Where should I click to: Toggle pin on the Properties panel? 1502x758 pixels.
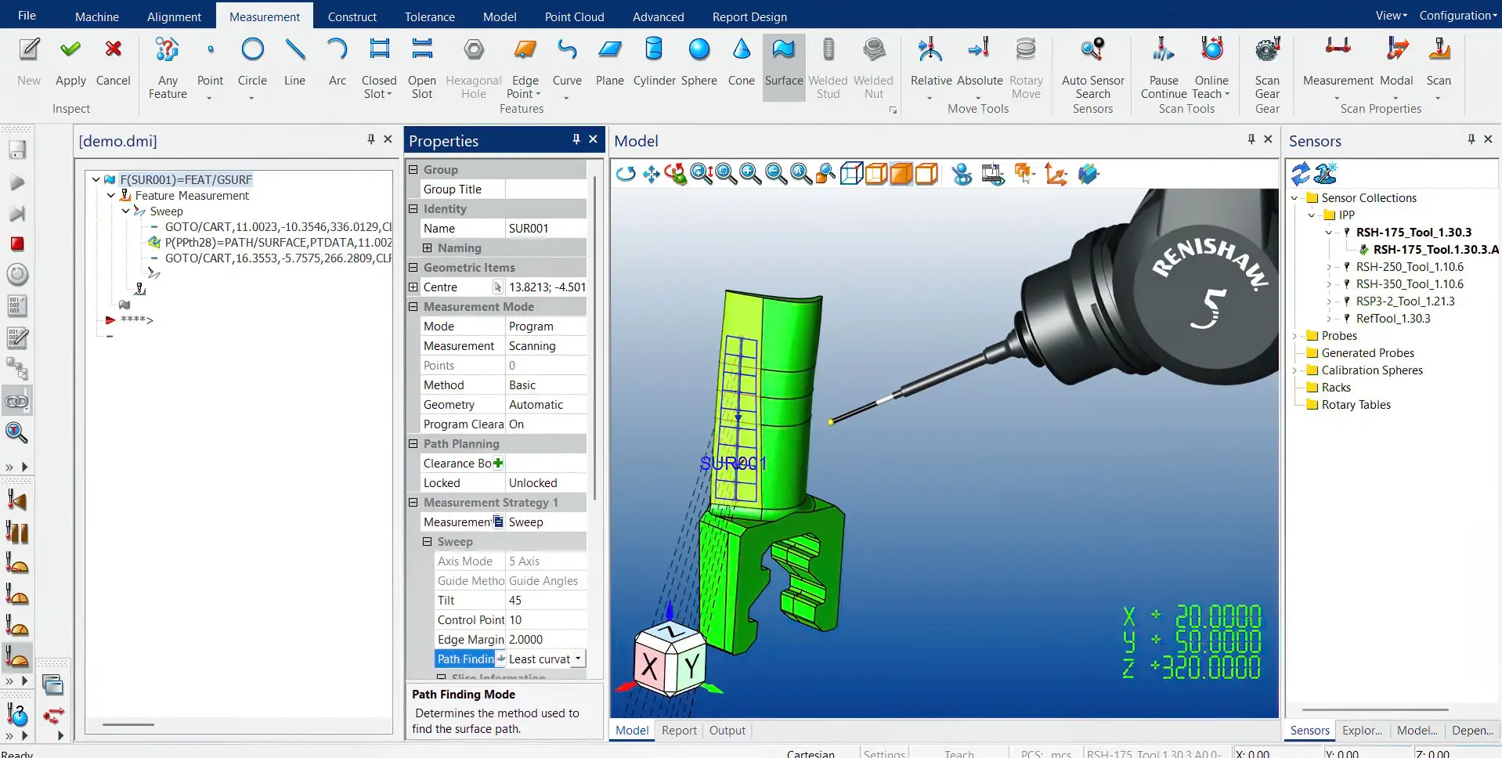coord(576,139)
